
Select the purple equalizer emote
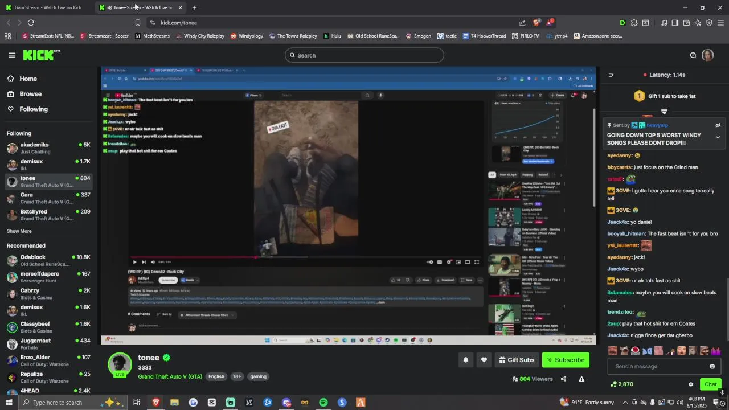tap(716, 351)
